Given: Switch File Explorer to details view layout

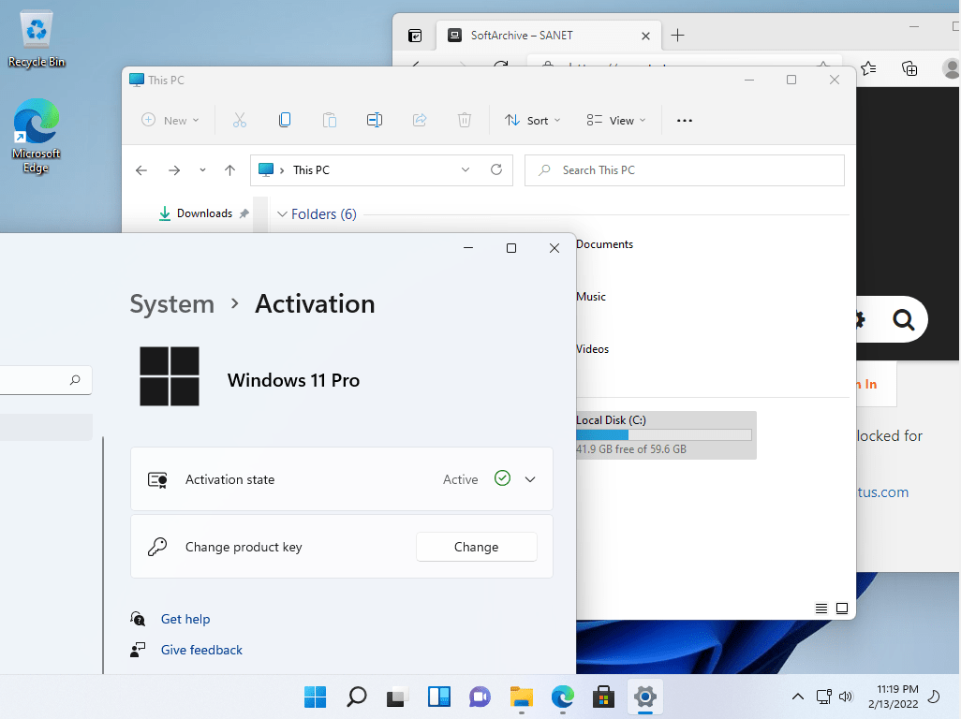Looking at the screenshot, I should (821, 609).
